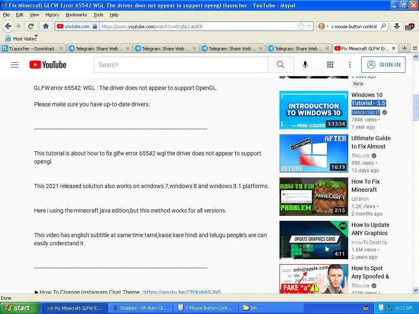Screen dimensions: 419x314
Task: Click the magnifier in the browser search box
Action: tap(383, 26)
